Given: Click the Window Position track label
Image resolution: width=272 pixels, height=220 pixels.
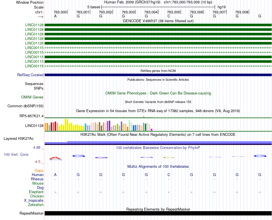Looking at the screenshot, I should click(30, 2).
